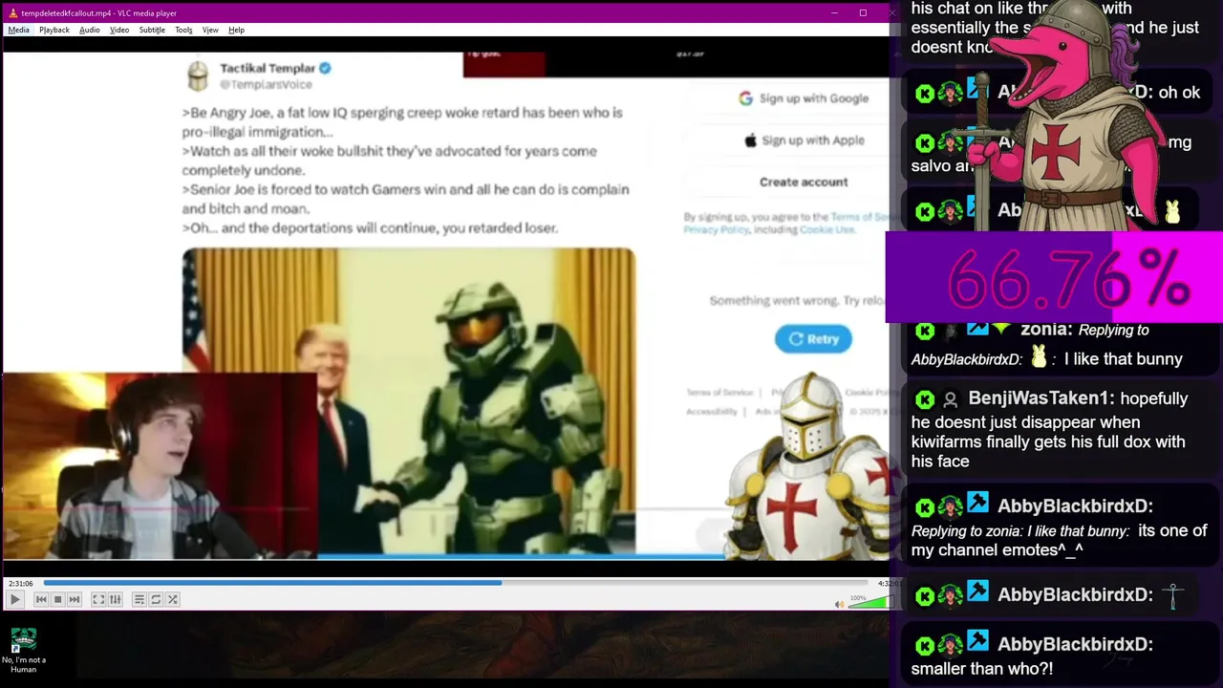Click the VLC play button
Image resolution: width=1223 pixels, height=688 pixels.
[x=15, y=599]
